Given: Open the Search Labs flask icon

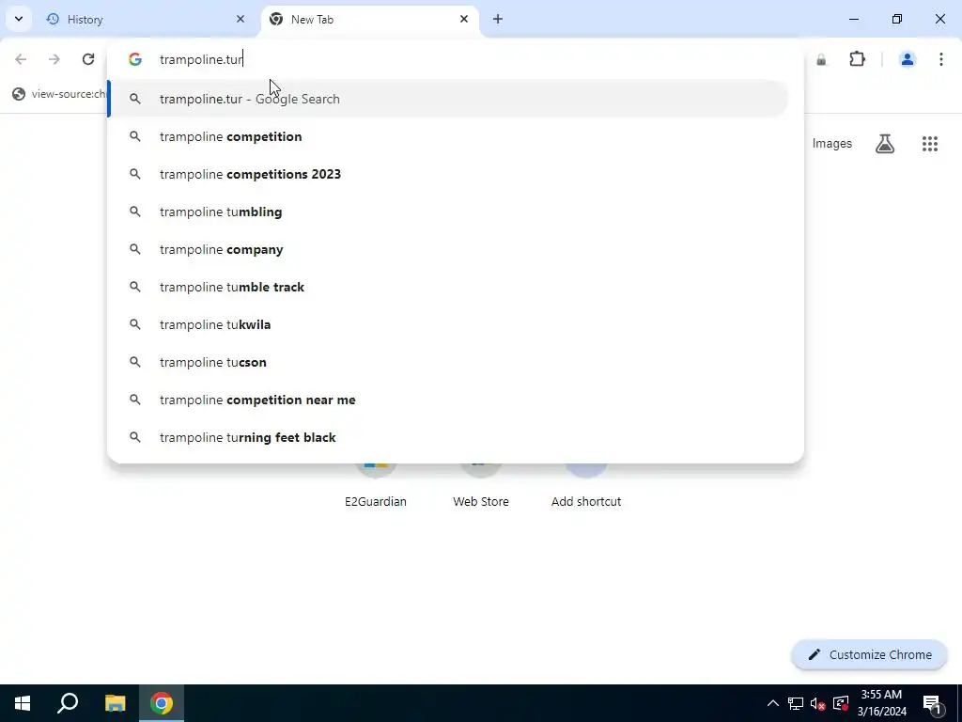Looking at the screenshot, I should (x=885, y=144).
